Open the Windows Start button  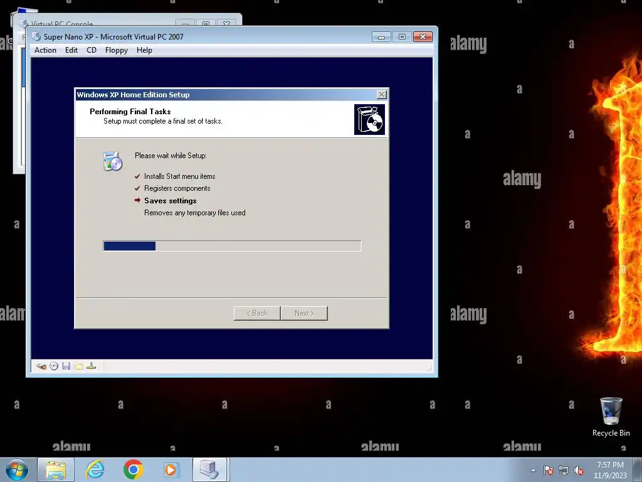(x=16, y=469)
